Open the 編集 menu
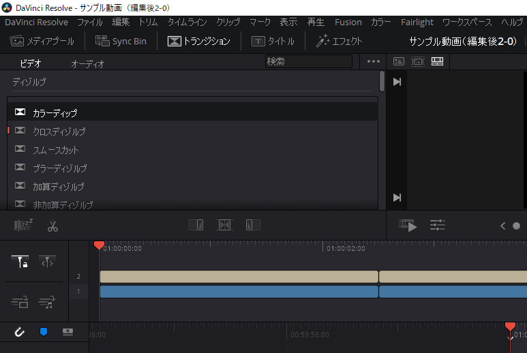This screenshot has height=353, width=527. tap(121, 22)
